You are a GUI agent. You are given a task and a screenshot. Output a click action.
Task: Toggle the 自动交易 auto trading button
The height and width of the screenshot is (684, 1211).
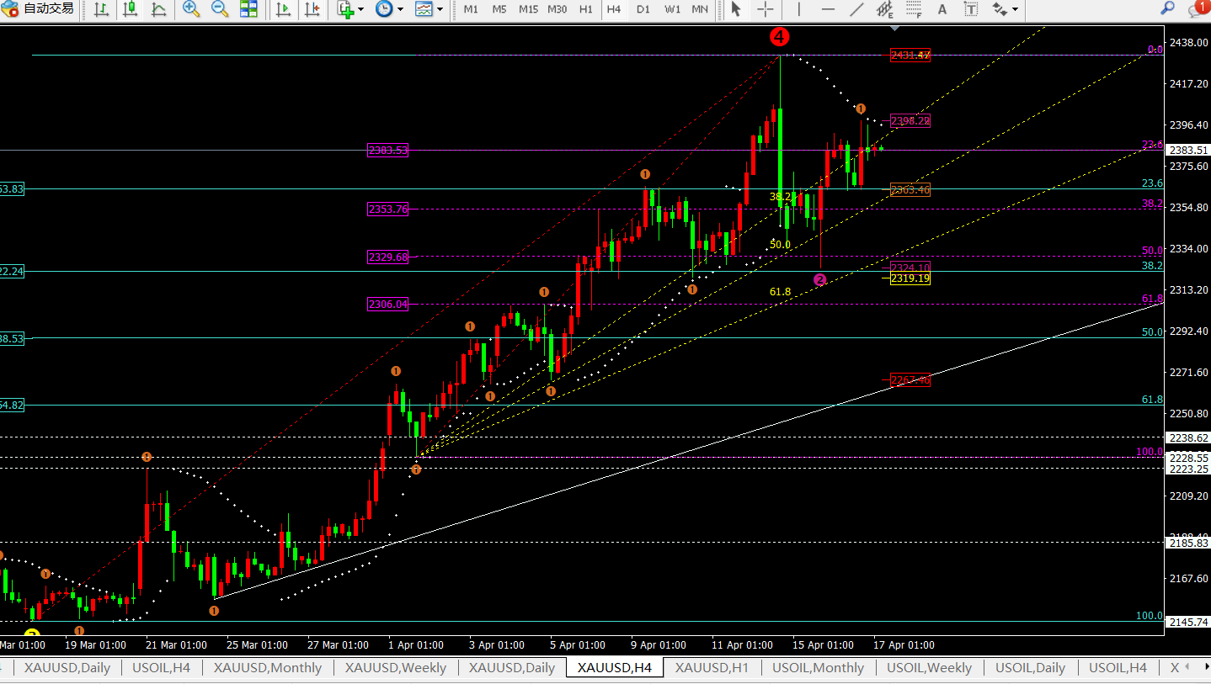coord(39,9)
